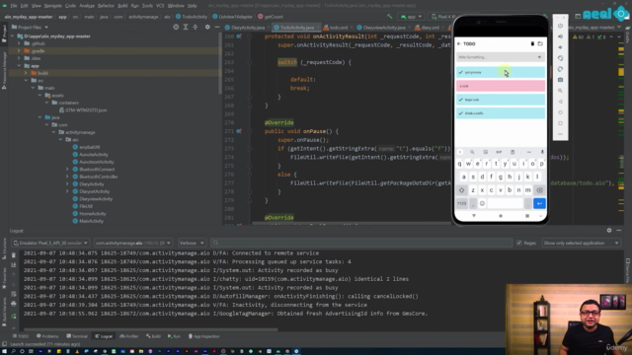Click the emulator back triangle icon
The height and width of the screenshot is (355, 632).
pyautogui.click(x=560, y=102)
